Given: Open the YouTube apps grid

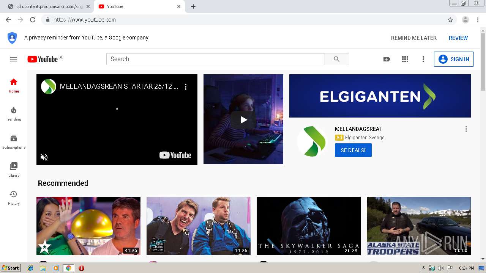Looking at the screenshot, I should [405, 59].
